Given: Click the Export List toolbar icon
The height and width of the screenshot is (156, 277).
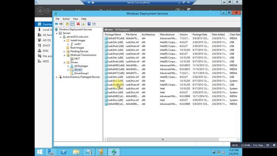Looking at the screenshot, I should 83,24.
